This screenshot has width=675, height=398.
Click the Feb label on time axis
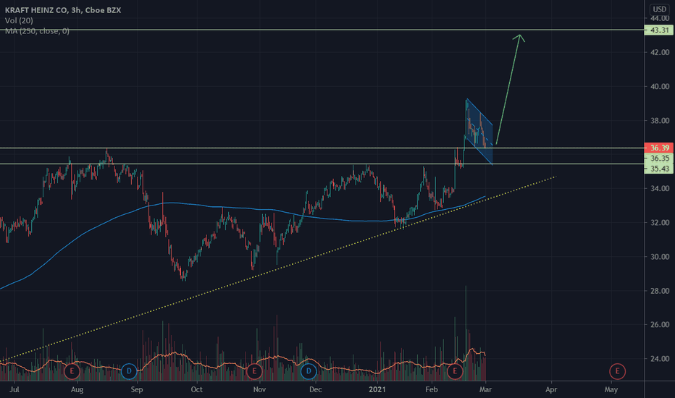click(x=432, y=389)
